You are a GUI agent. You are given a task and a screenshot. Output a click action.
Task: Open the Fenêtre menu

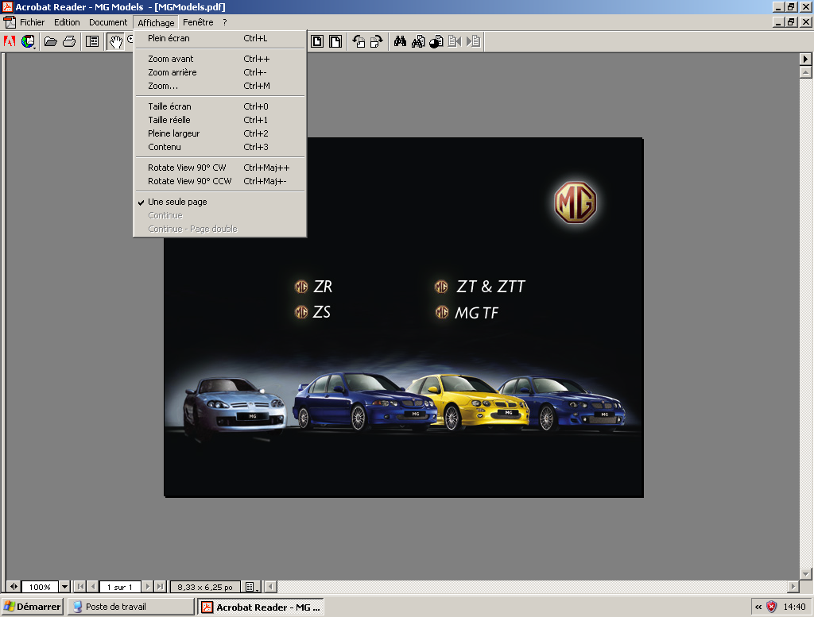click(x=198, y=22)
